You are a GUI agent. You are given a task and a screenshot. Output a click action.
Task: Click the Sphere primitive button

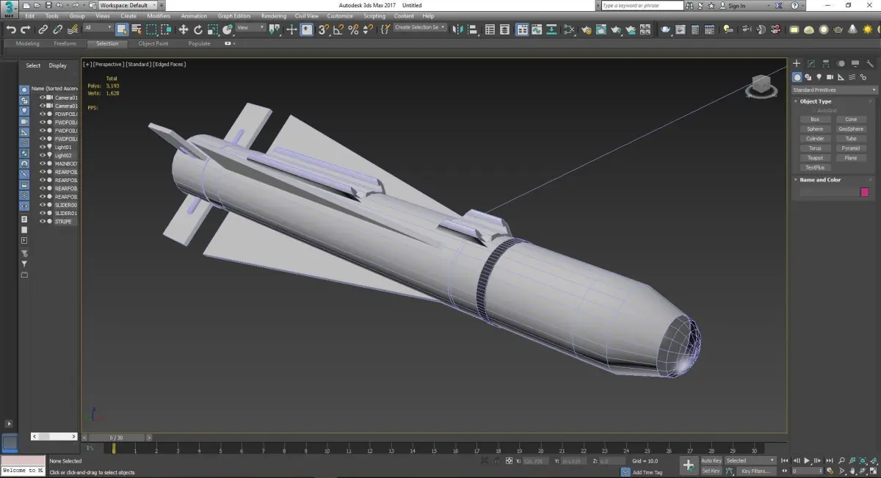click(815, 128)
